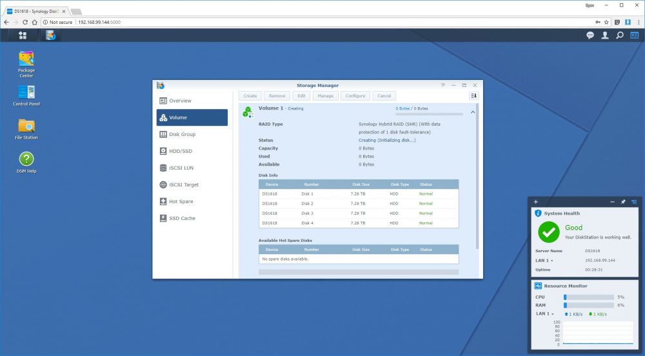
Task: Click the browser address bar URL
Action: point(99,22)
